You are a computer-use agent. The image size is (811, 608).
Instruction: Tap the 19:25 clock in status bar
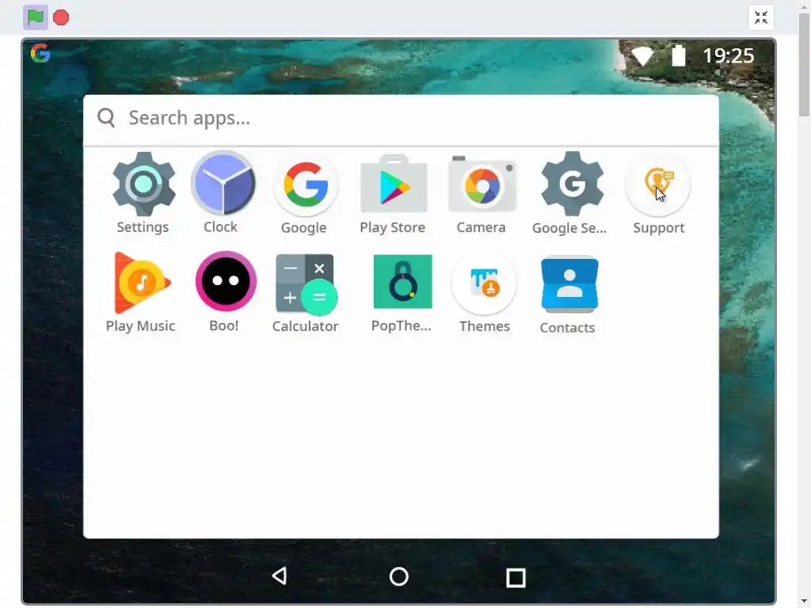729,56
